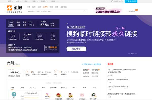
Task: Expand the 小程序 dropdown in top bar
Action: click(x=54, y=1)
